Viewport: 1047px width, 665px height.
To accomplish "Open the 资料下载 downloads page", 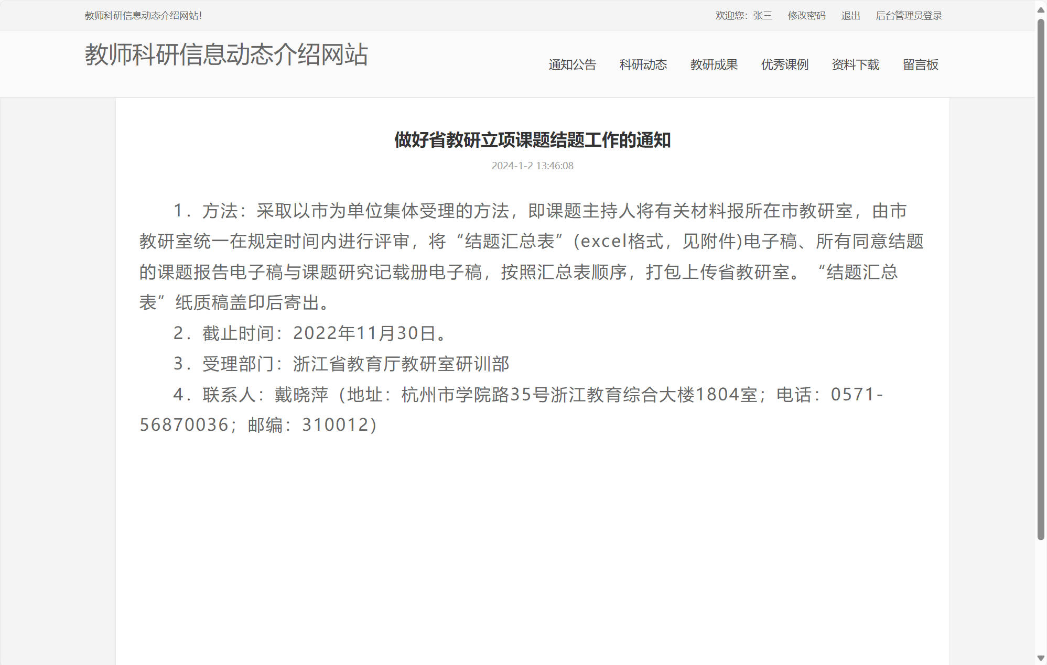I will (x=855, y=64).
